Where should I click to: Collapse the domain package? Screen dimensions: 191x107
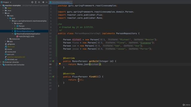point(13,23)
